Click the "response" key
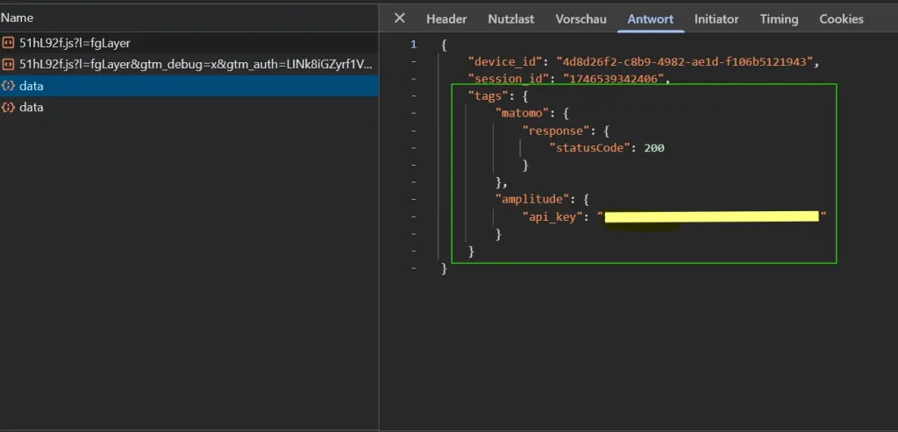Viewport: 898px width, 432px height. pyautogui.click(x=555, y=131)
